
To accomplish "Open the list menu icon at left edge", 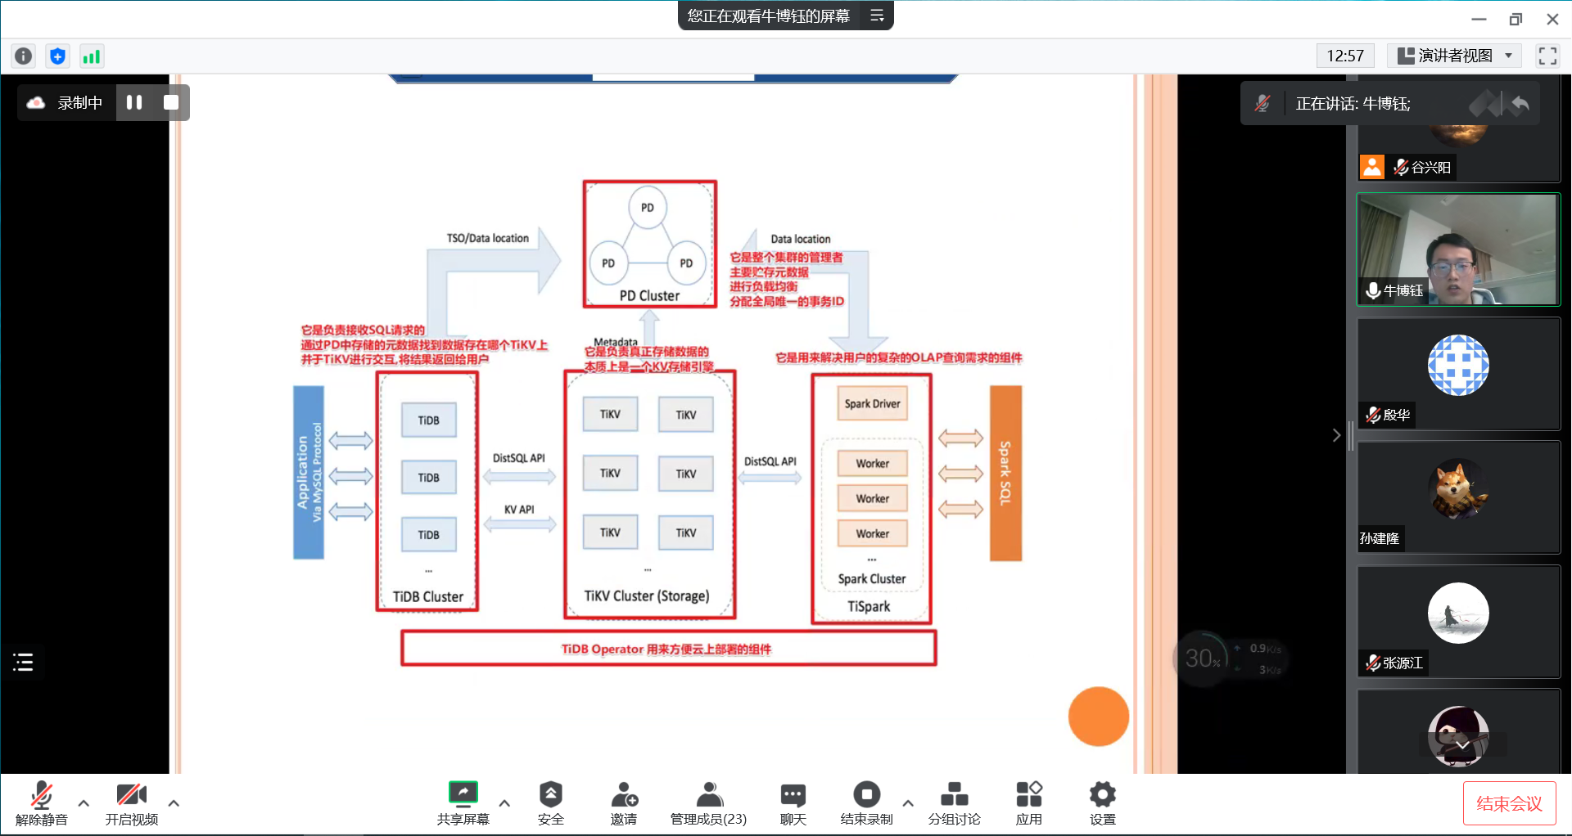I will coord(23,662).
